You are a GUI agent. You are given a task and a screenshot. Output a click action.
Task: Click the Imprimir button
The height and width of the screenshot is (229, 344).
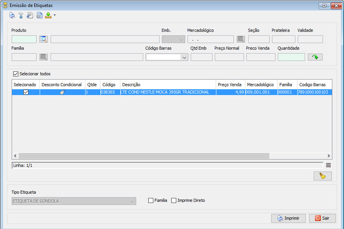click(x=288, y=218)
